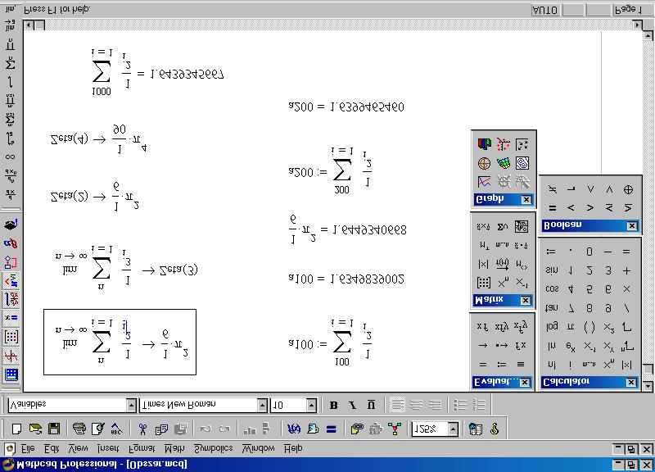
Task: Open the Insert menu
Action: (x=108, y=448)
